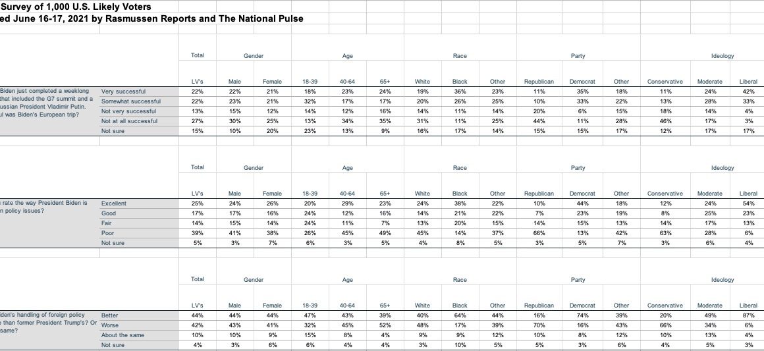The height and width of the screenshot is (351, 764).
Task: Select the 87% Liberal cell in Better row
Action: (x=748, y=315)
